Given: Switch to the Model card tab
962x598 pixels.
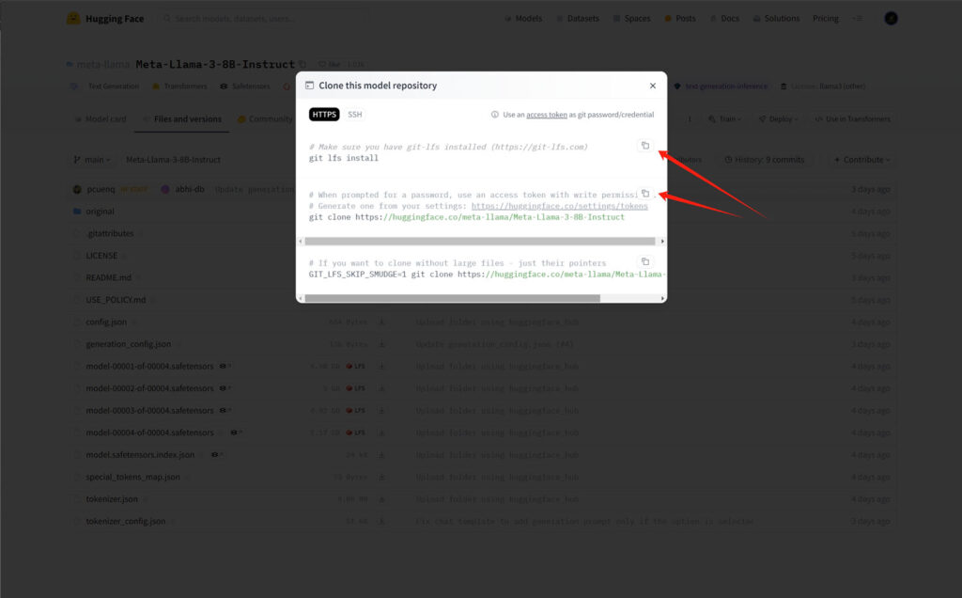Looking at the screenshot, I should pos(100,119).
